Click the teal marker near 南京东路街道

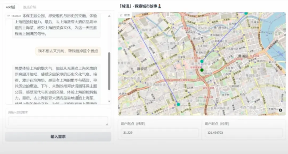(202, 61)
